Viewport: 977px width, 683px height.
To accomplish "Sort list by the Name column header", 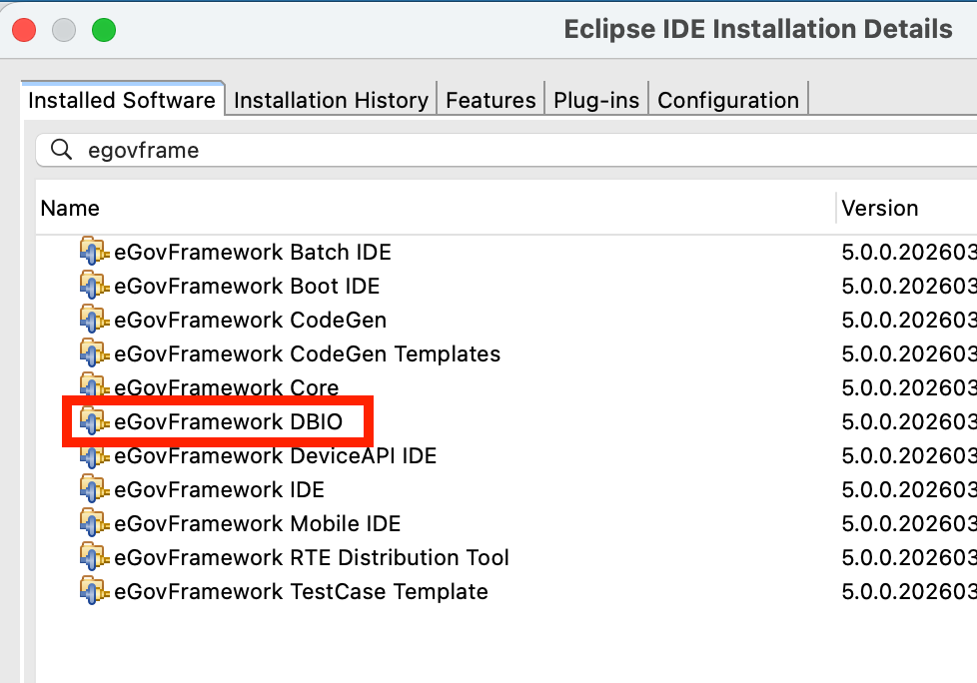I will coord(70,209).
